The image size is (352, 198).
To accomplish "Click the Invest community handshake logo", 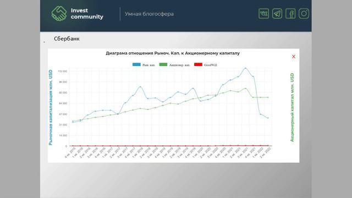I will [59, 14].
